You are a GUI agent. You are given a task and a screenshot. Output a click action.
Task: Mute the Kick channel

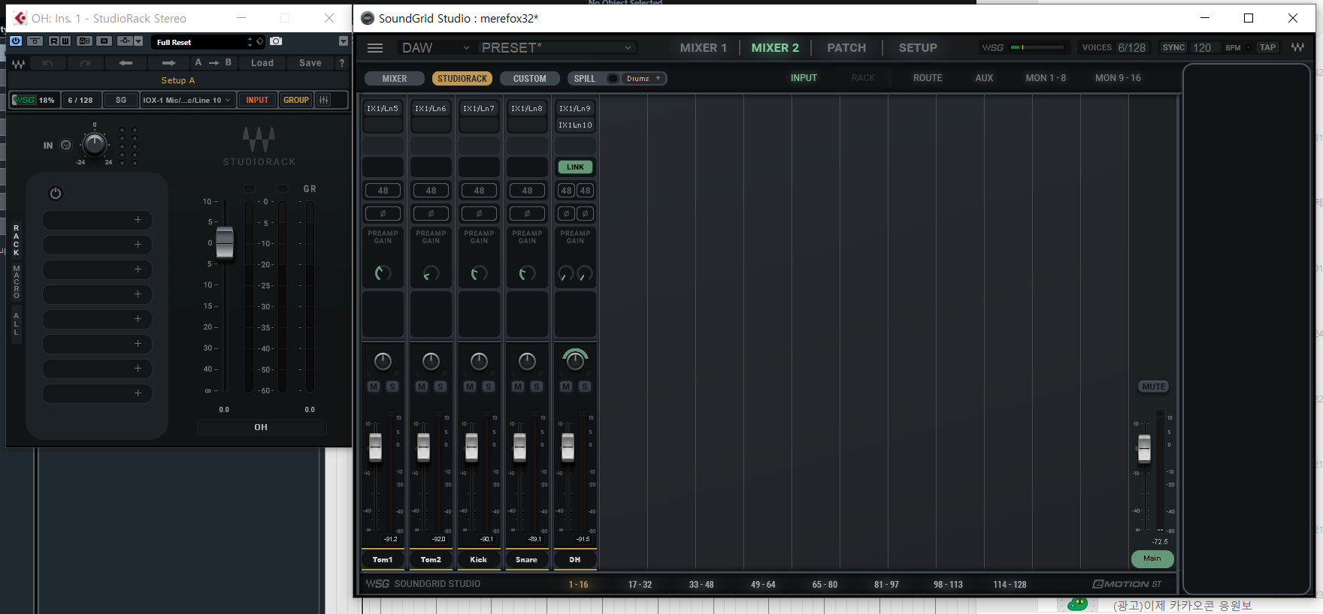470,387
